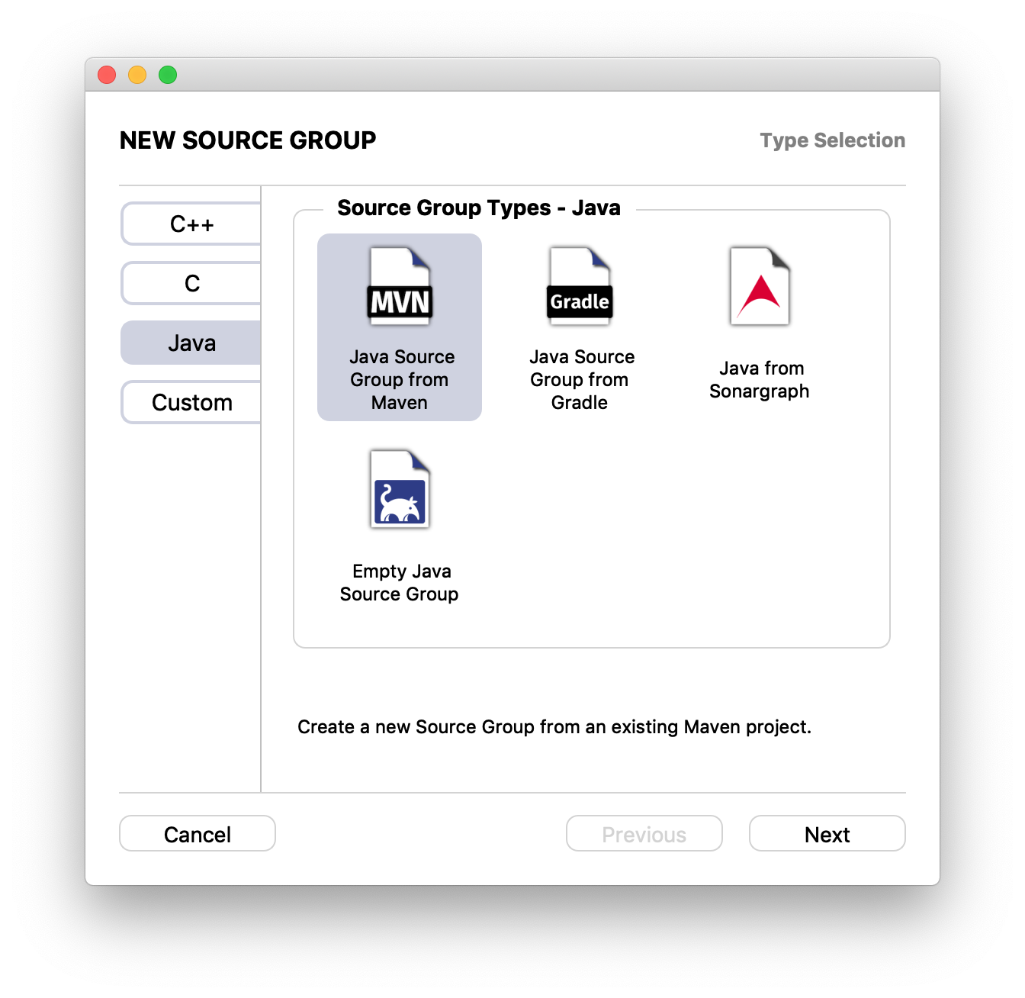Click the Maven project description text
Screen dimensions: 1025x998
(554, 727)
